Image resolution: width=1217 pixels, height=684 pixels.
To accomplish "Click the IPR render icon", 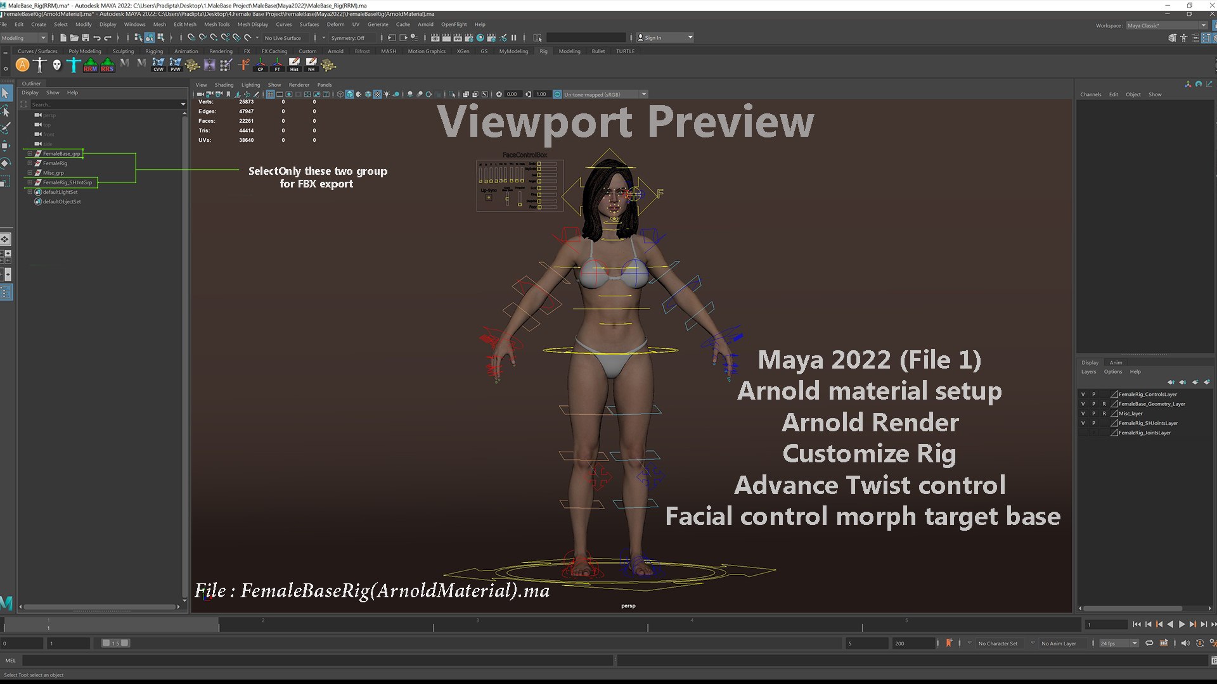I will pyautogui.click(x=458, y=38).
